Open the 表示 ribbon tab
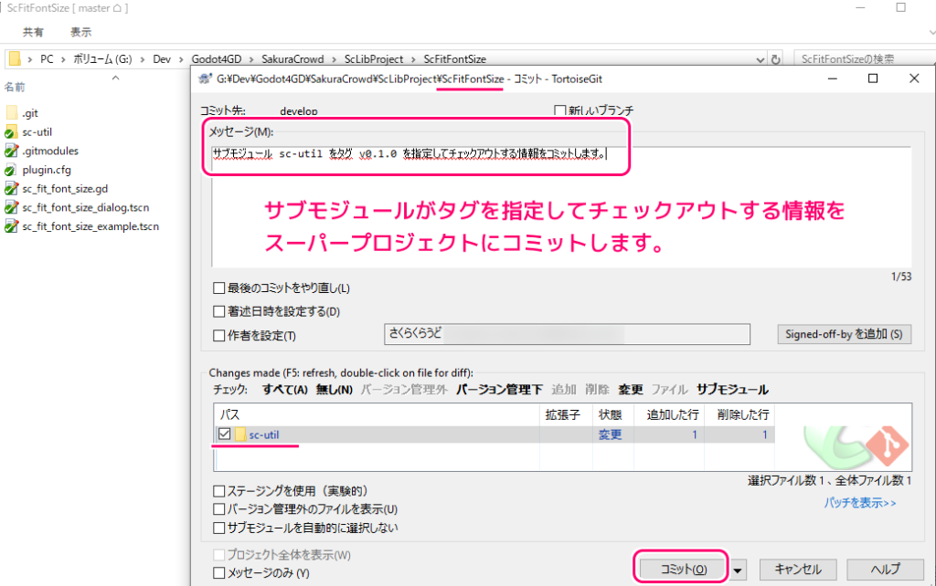 point(80,32)
